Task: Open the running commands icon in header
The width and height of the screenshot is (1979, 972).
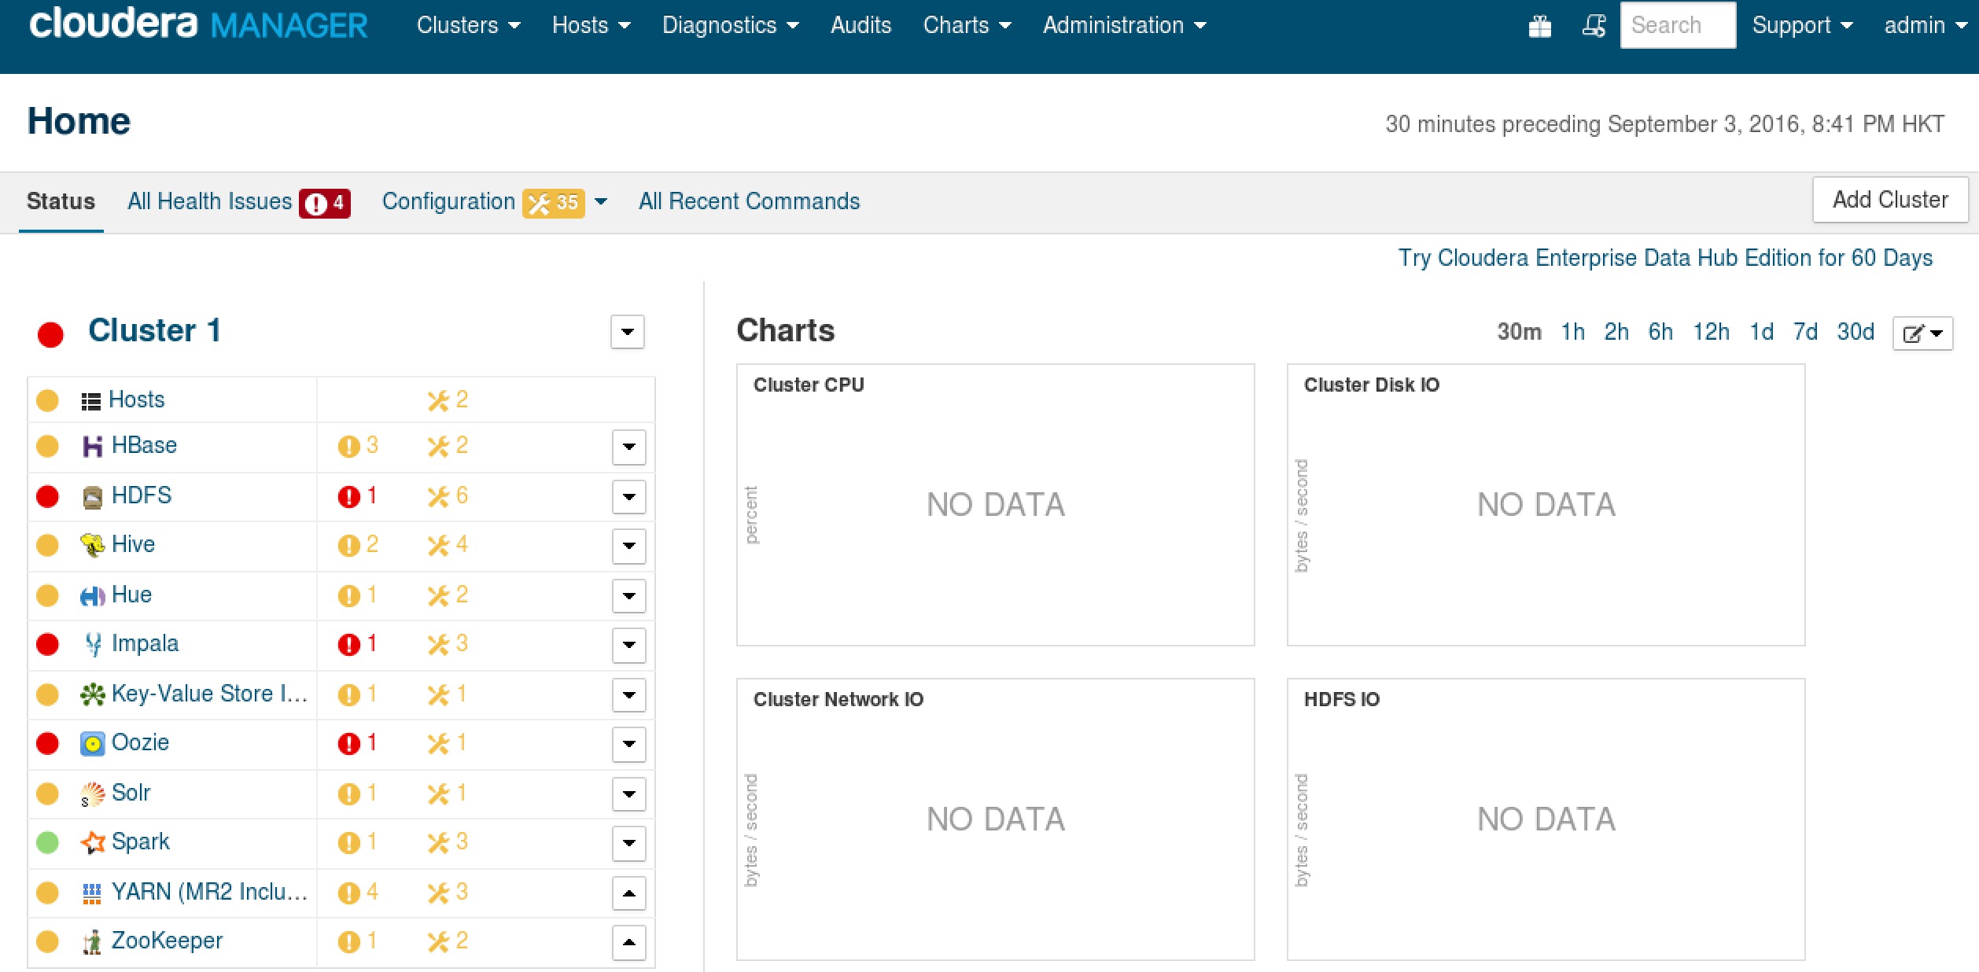Action: point(1594,26)
